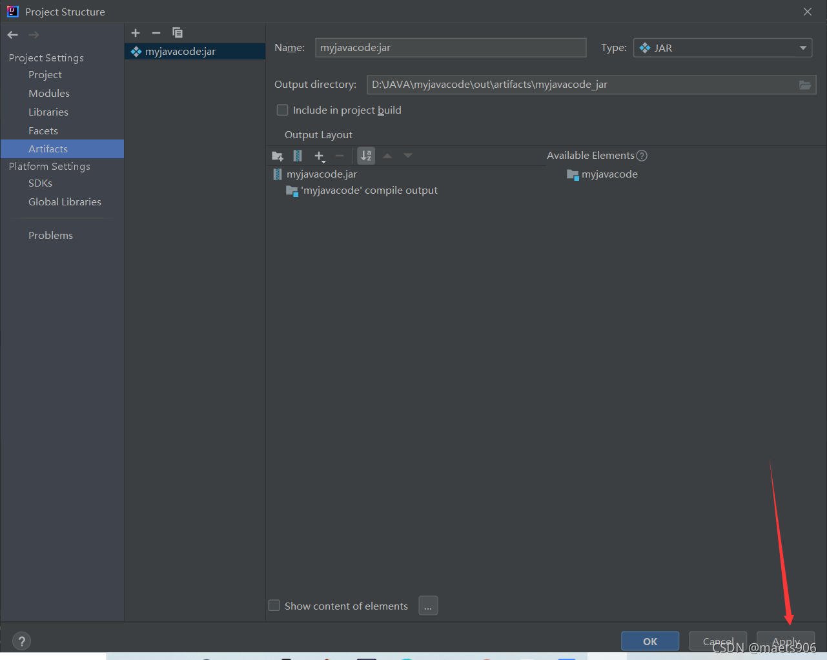Viewport: 827px width, 660px height.
Task: Click the myjavacode module icon in Available Elements
Action: 573,174
